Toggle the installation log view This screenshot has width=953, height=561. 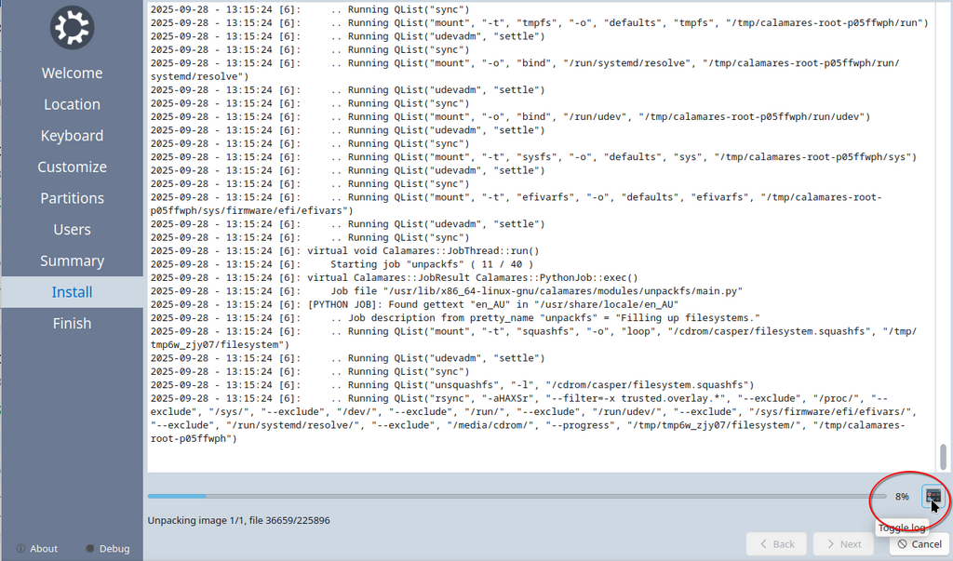[x=933, y=496]
